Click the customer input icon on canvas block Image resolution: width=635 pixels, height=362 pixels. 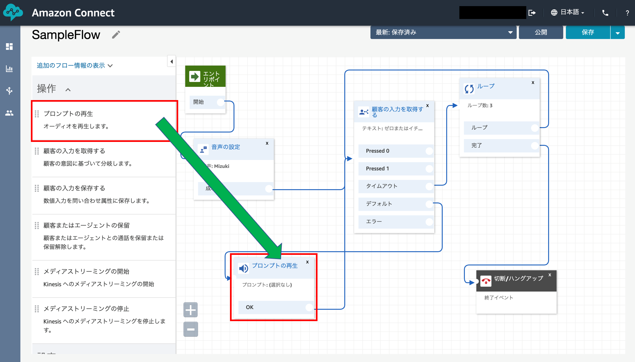[364, 112]
